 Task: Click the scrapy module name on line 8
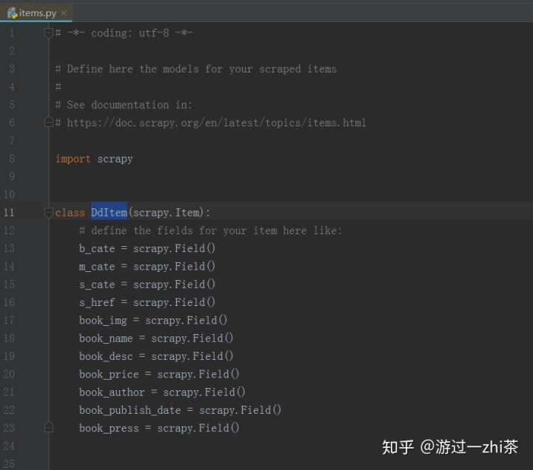(115, 159)
